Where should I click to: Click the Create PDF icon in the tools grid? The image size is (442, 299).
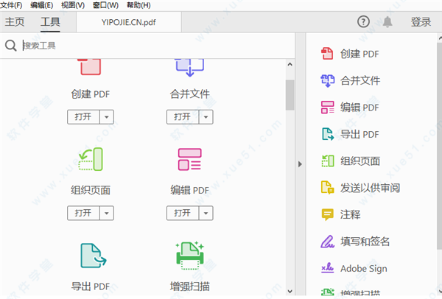(90, 66)
